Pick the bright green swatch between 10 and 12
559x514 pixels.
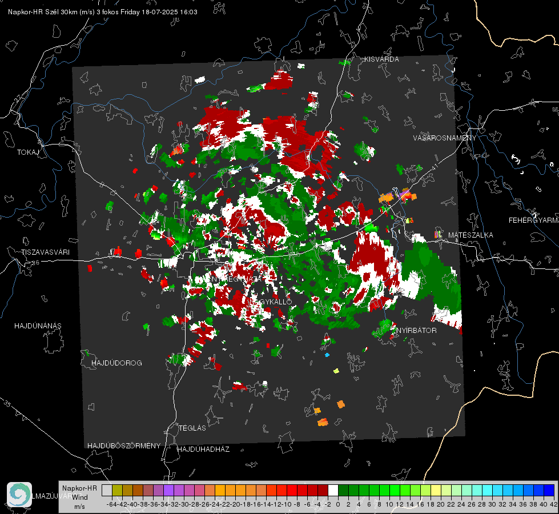395,490
